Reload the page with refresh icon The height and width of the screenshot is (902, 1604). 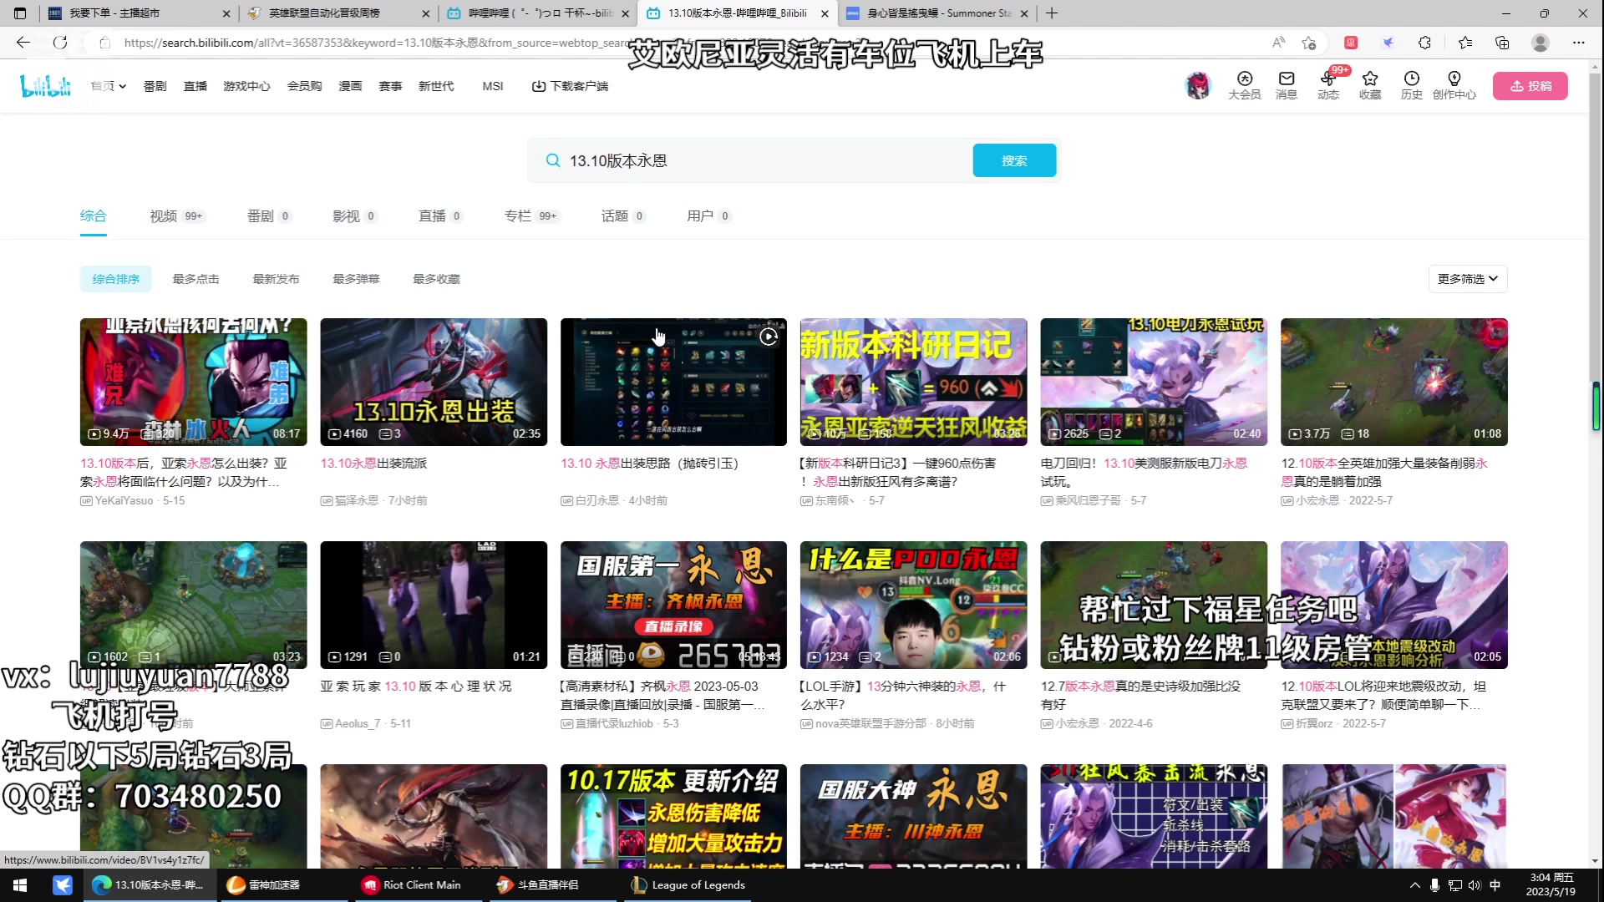click(60, 43)
